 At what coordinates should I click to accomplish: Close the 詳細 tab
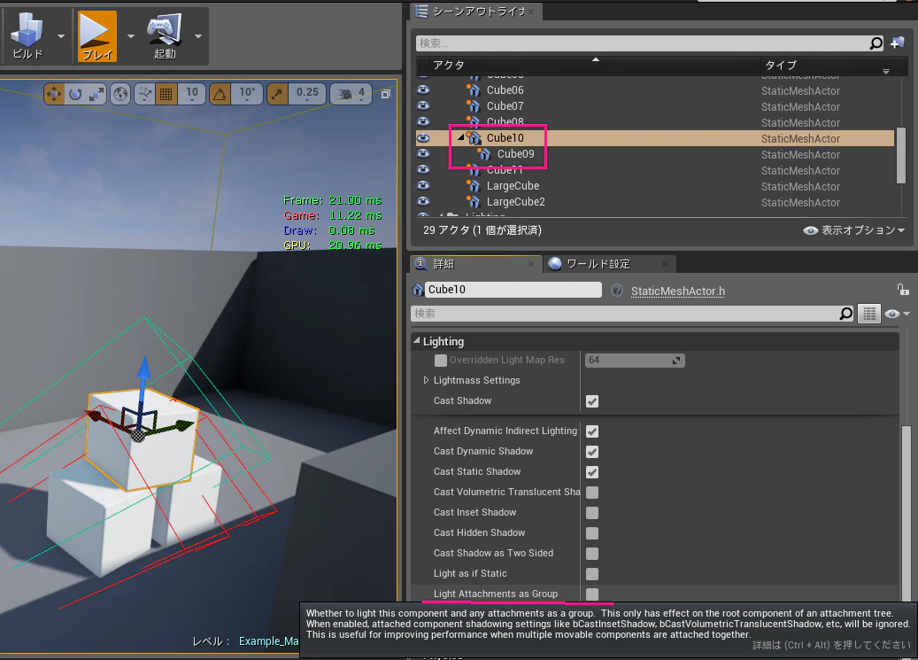point(531,264)
